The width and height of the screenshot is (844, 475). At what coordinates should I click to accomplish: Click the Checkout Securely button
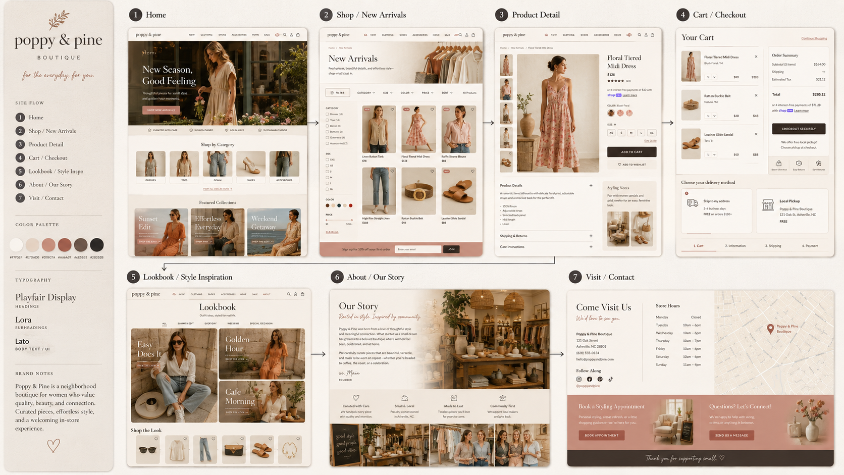(799, 129)
